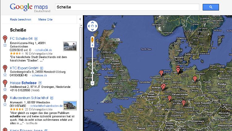Star the KTC Export GmbH result
This screenshot has width=232, height=131.
pos(5,75)
